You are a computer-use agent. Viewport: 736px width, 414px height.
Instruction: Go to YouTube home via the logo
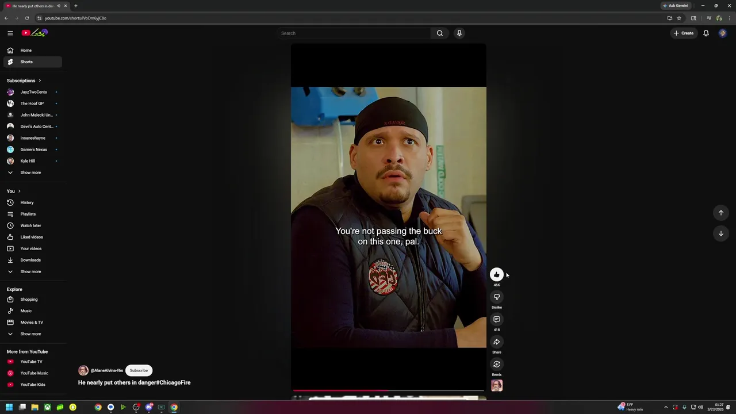click(x=34, y=33)
